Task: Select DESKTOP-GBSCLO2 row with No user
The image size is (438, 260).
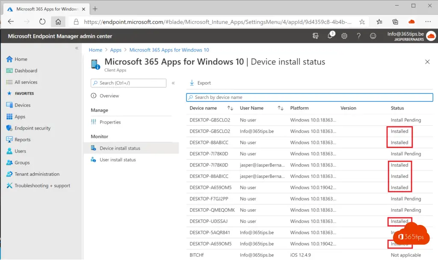Action: point(310,120)
